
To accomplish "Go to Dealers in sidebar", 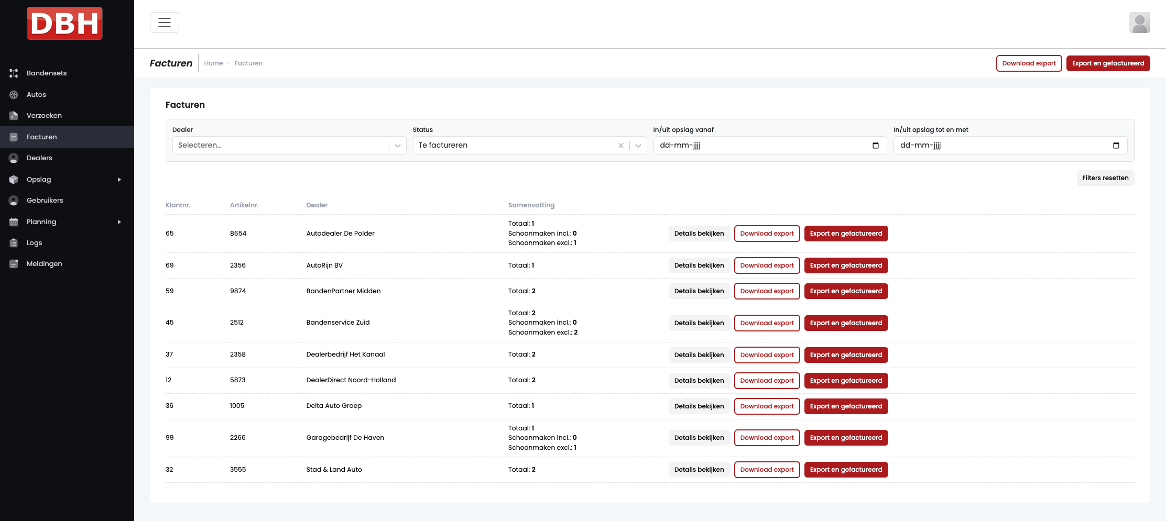I will click(39, 158).
